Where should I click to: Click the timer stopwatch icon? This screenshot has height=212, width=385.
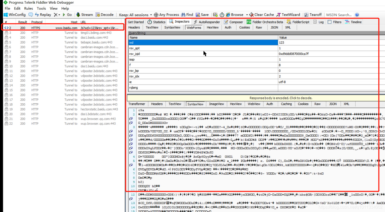click(222, 15)
